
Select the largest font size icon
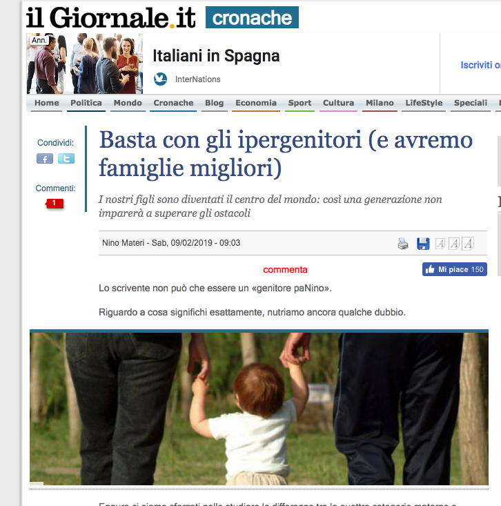coord(468,244)
